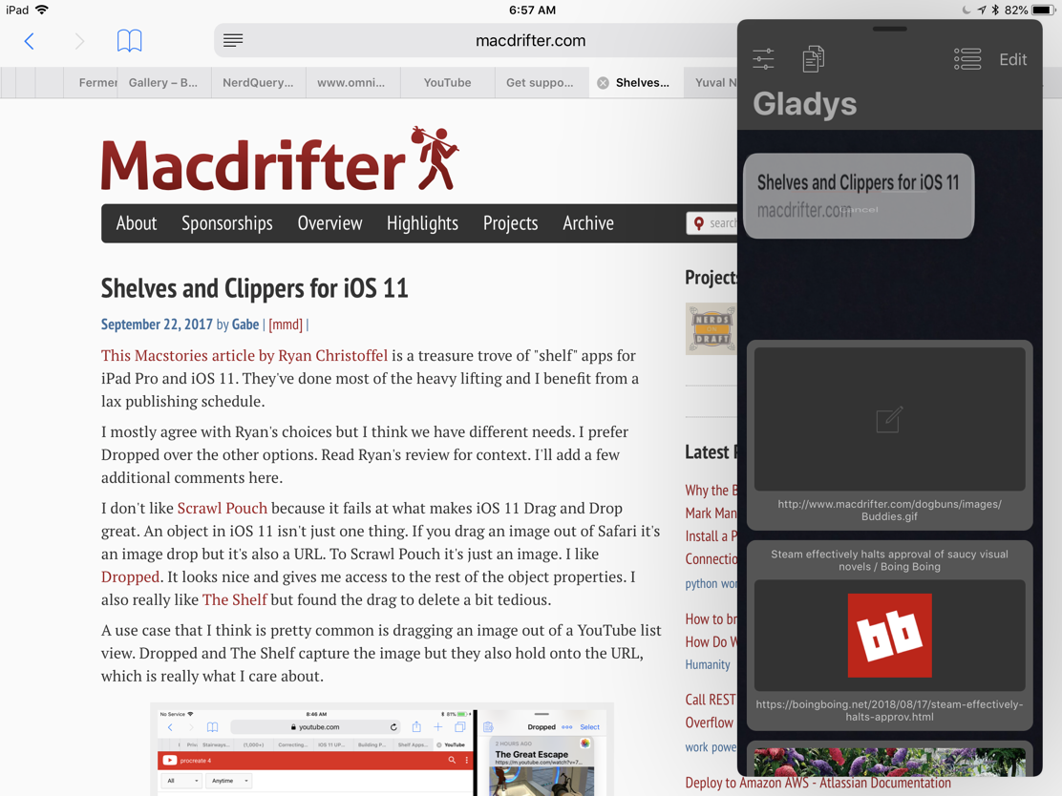Screen dimensions: 1062x796
Task: Click the Macdrifter site logo
Action: point(280,159)
